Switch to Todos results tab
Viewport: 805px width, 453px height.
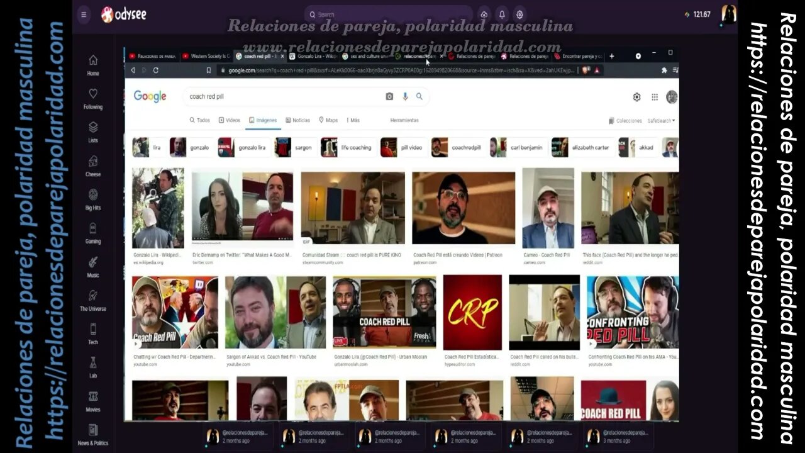[200, 120]
